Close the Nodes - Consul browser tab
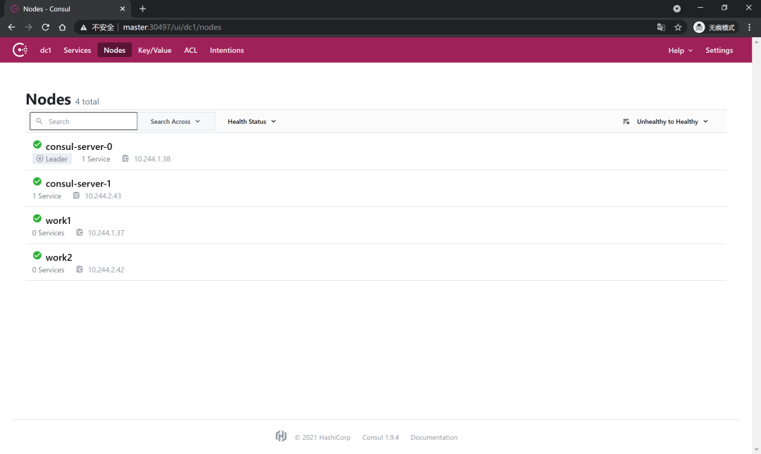The image size is (761, 454). [x=123, y=8]
